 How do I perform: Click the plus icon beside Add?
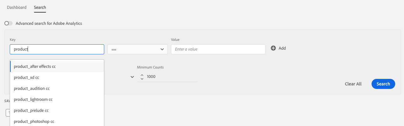click(x=273, y=48)
